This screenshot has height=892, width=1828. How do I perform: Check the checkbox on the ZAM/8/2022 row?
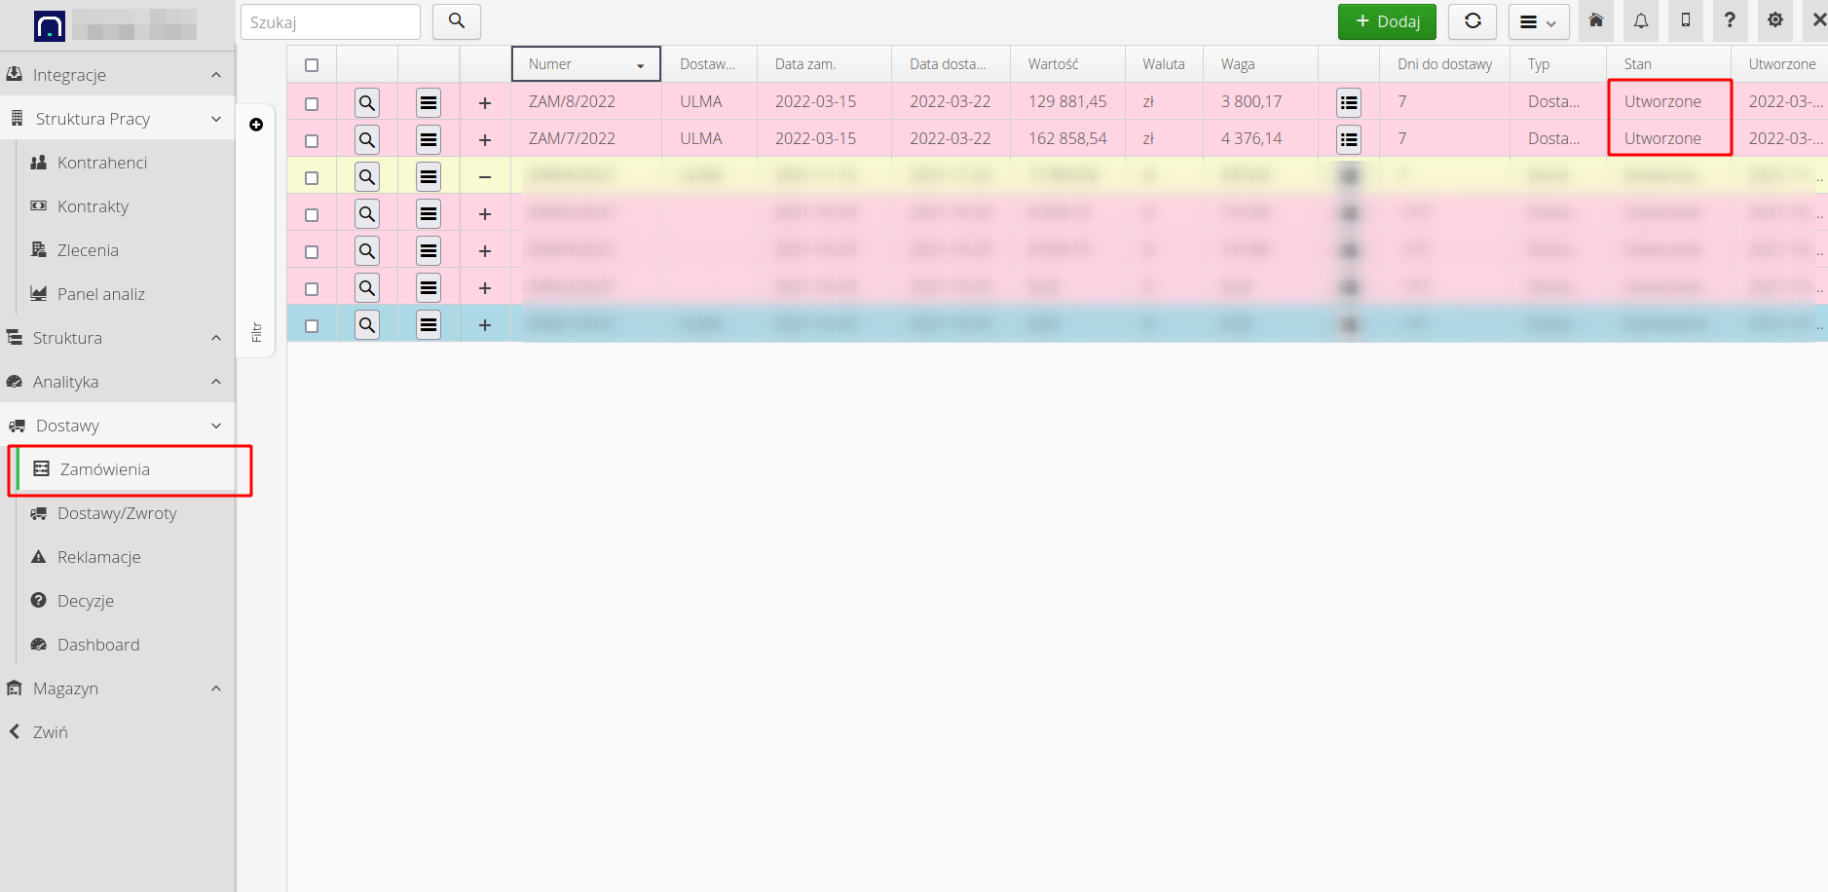coord(312,101)
